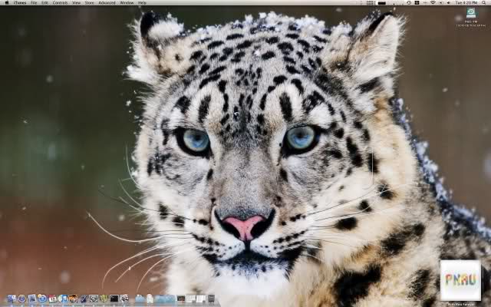Open the Trash in the Dock
Image resolution: width=491 pixels, height=307 pixels.
tap(212, 299)
